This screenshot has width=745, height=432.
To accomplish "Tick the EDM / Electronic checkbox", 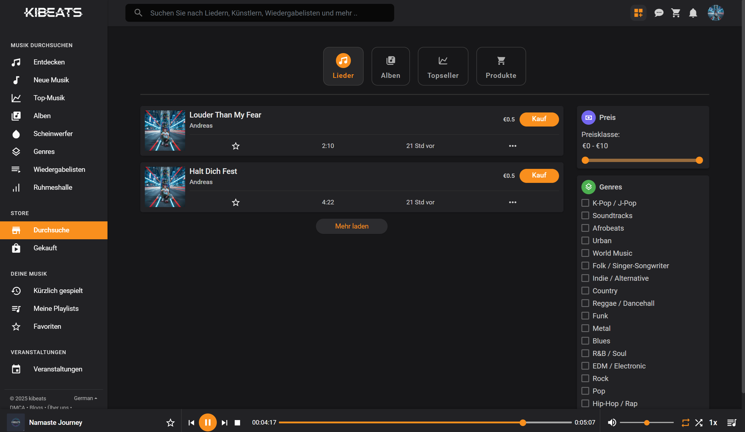I will (x=585, y=366).
